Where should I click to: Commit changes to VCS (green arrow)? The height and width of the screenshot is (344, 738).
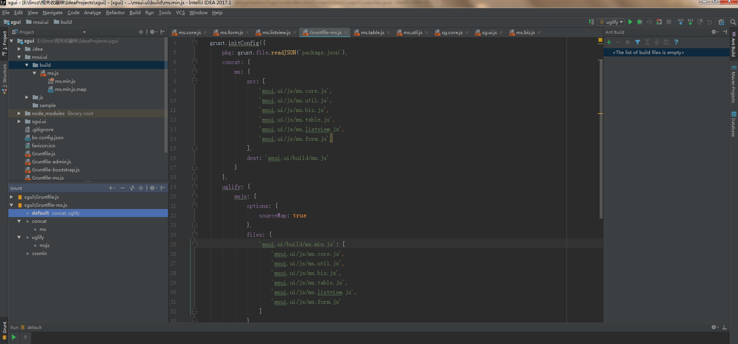(690, 22)
